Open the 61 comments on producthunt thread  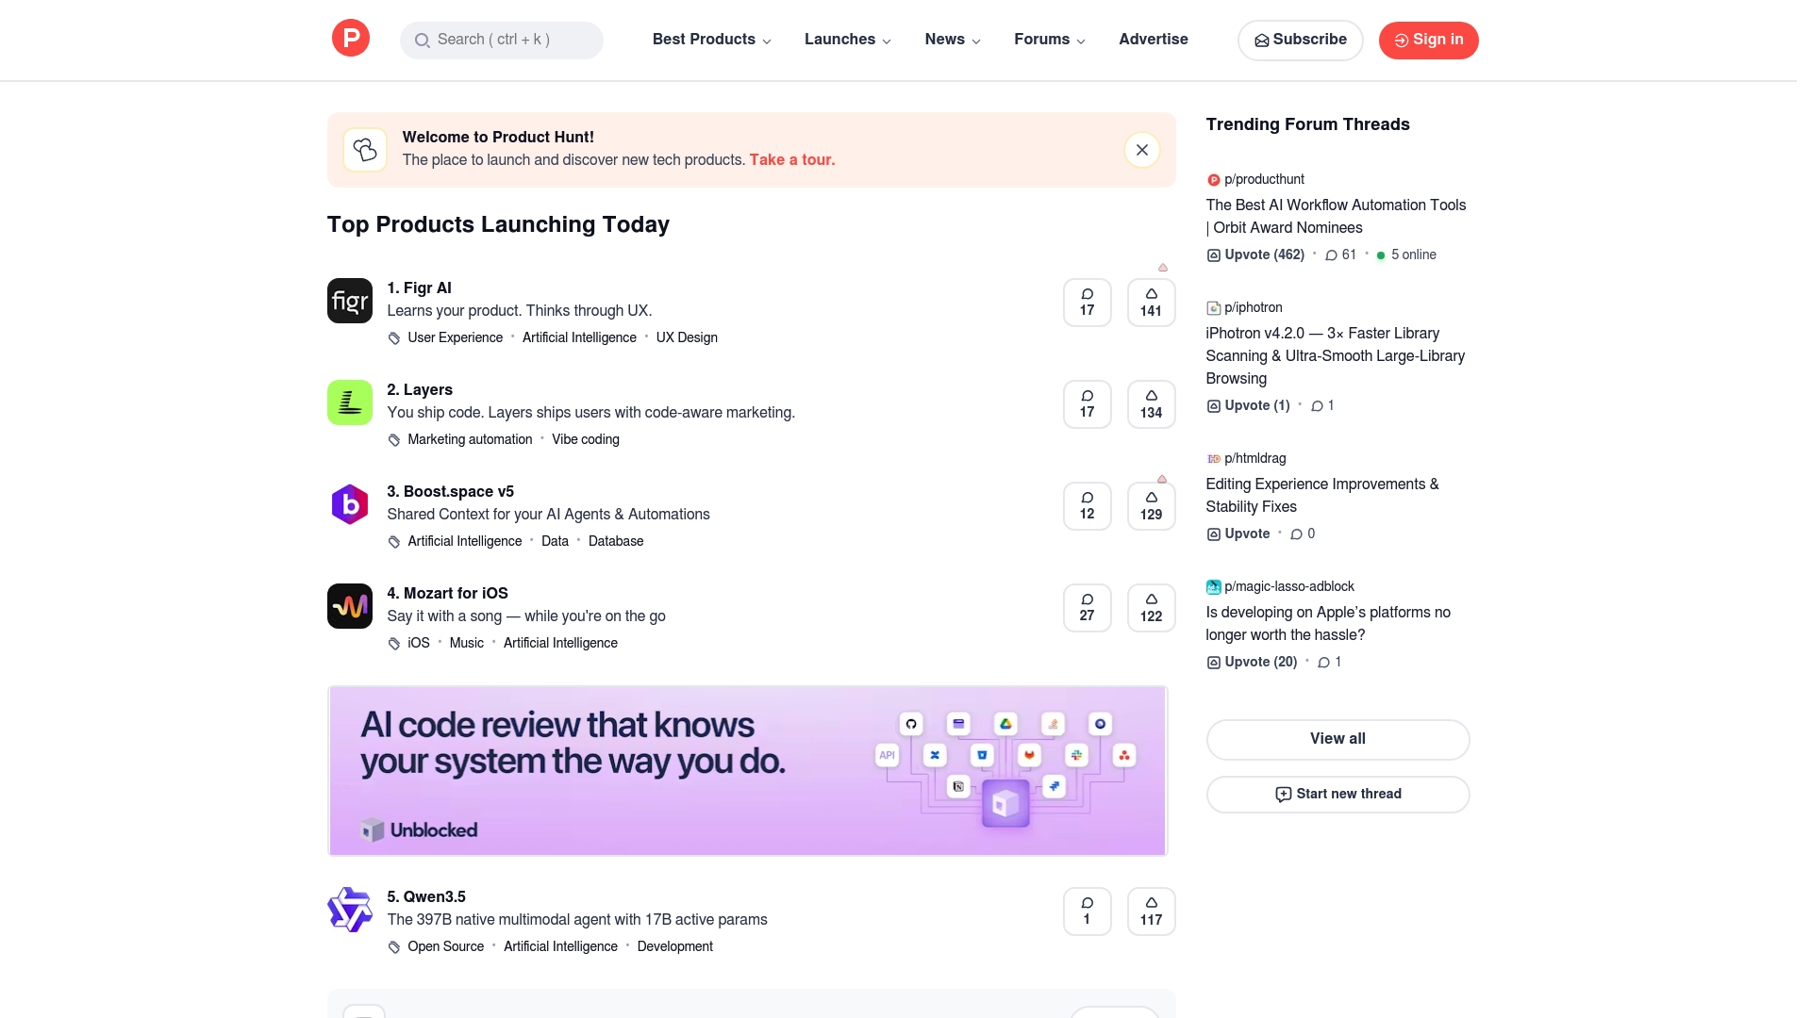tap(1340, 254)
